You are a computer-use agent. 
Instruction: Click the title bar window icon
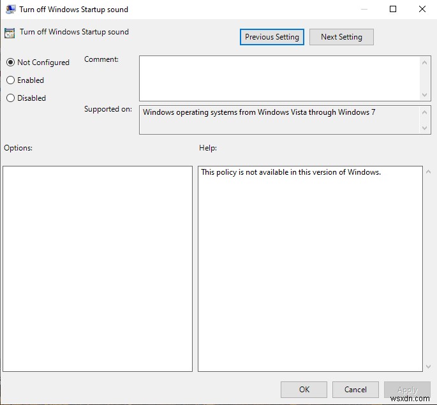(x=11, y=9)
